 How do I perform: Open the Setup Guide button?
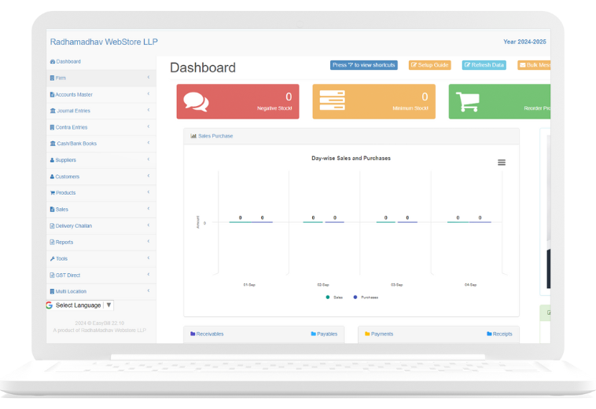(x=430, y=65)
